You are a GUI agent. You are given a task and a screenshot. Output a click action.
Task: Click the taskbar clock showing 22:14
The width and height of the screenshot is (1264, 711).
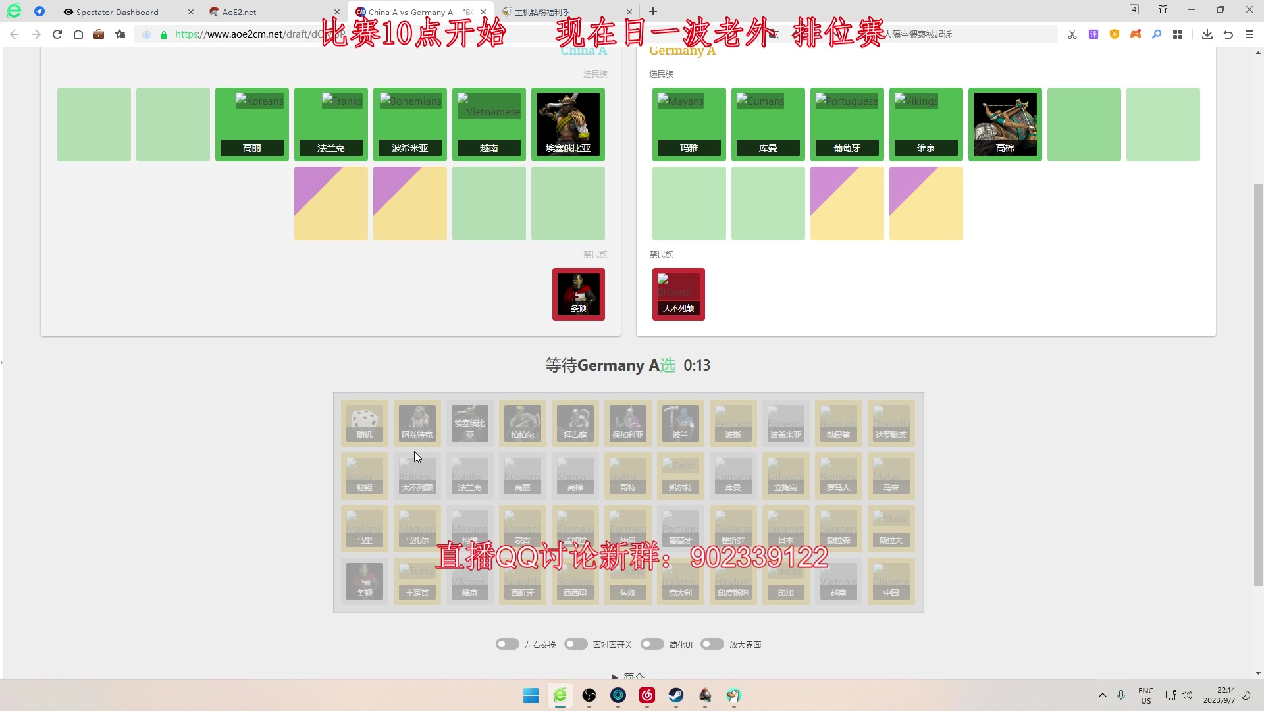[x=1219, y=695]
